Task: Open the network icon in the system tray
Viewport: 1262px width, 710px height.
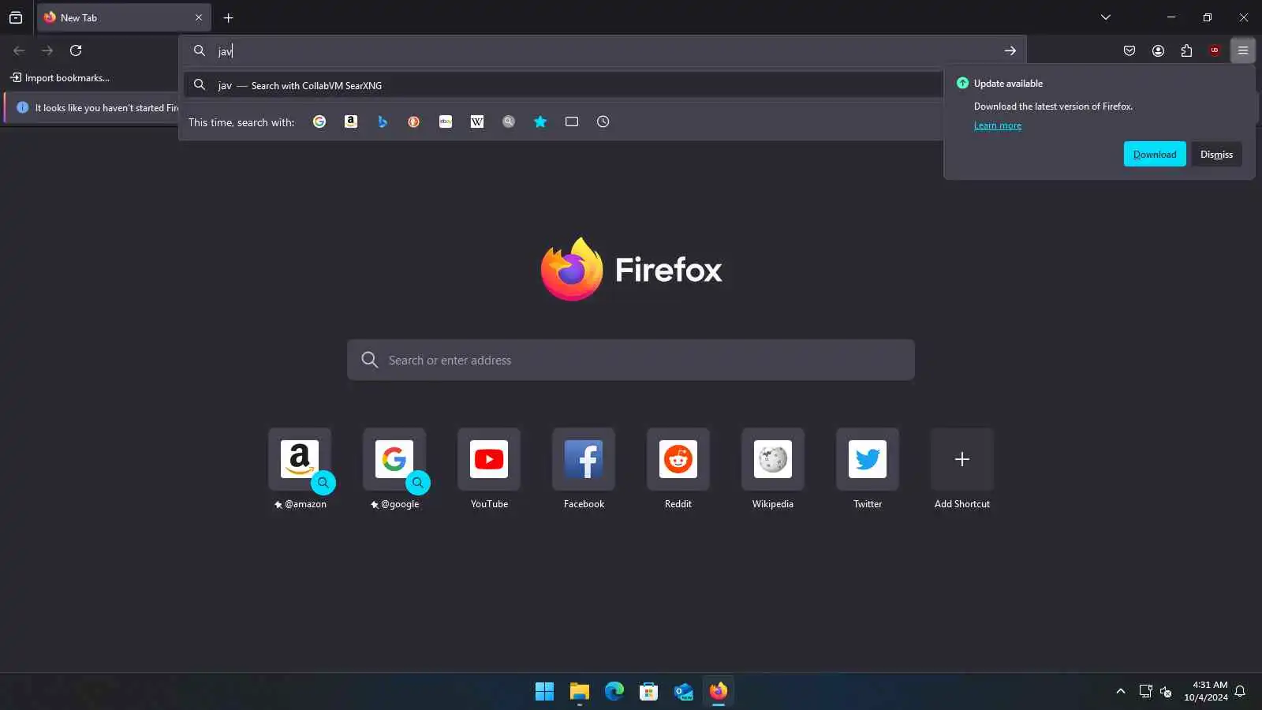Action: click(1145, 691)
